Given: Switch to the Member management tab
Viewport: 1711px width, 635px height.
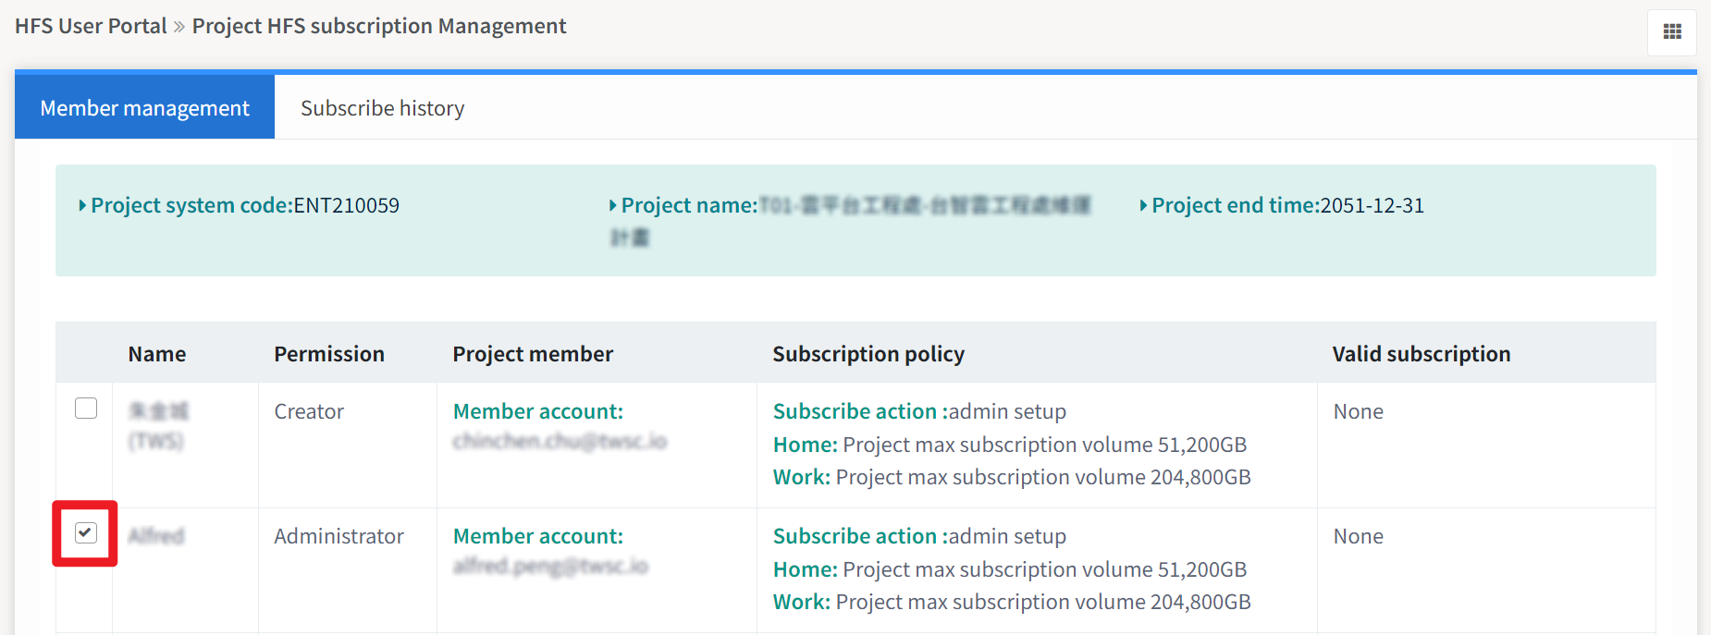Looking at the screenshot, I should (x=144, y=108).
